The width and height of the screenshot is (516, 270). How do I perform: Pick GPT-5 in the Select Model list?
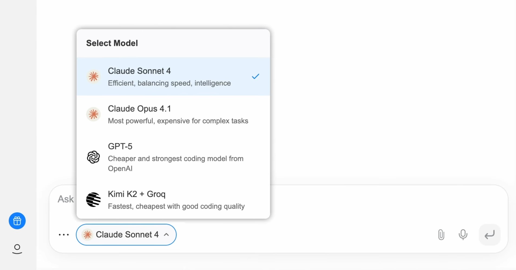pos(173,157)
